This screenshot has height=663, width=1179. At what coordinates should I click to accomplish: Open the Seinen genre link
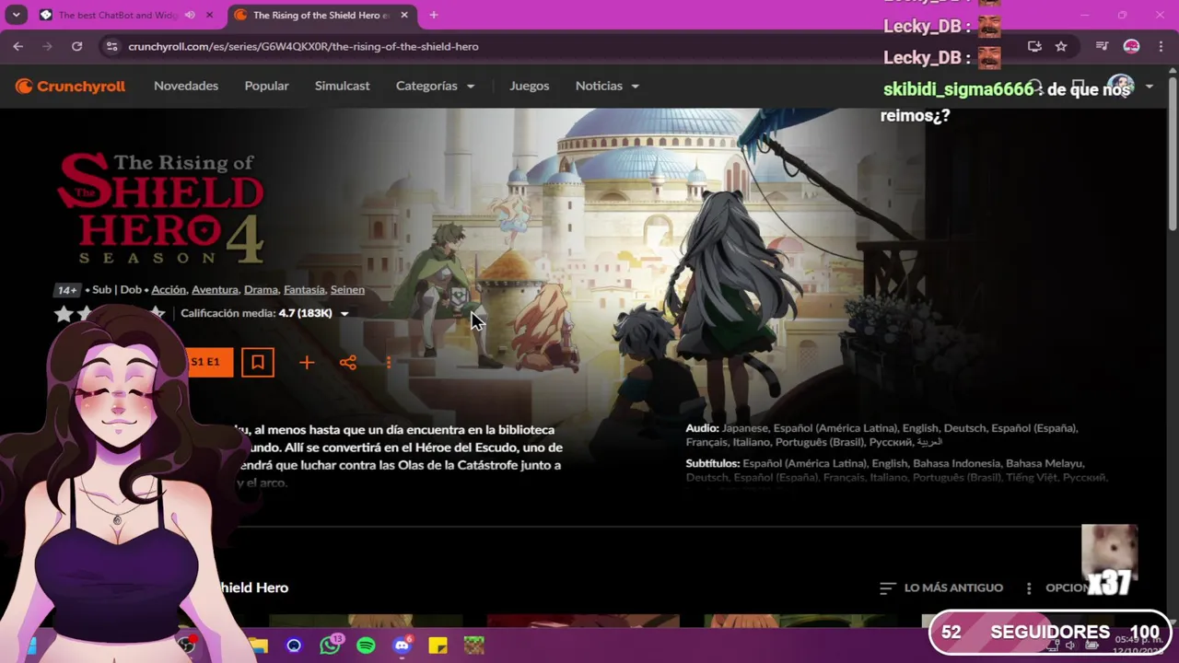[x=347, y=289]
